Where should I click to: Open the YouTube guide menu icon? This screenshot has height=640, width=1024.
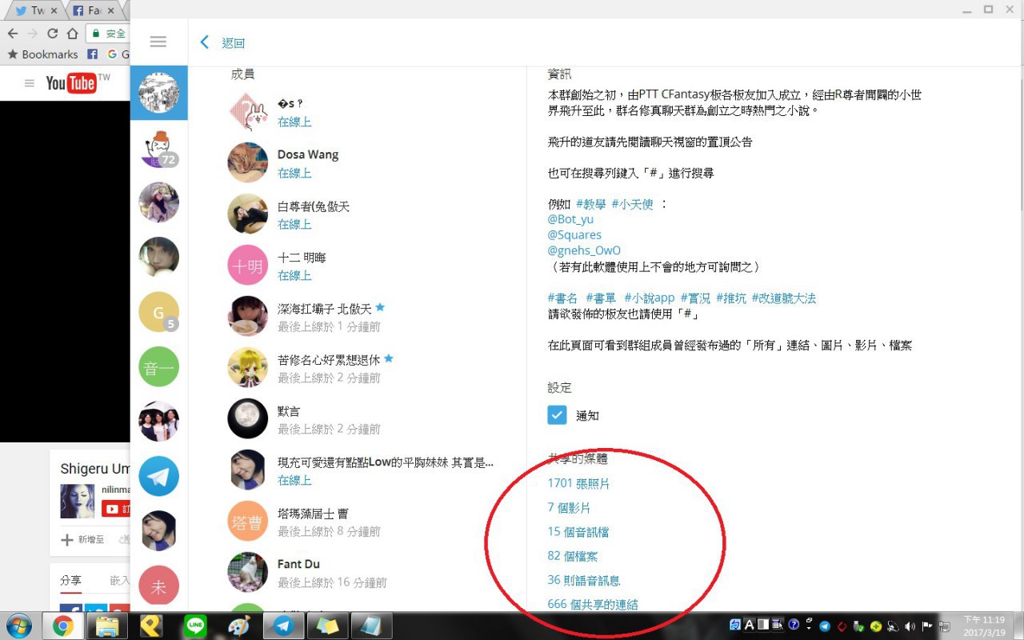point(30,83)
